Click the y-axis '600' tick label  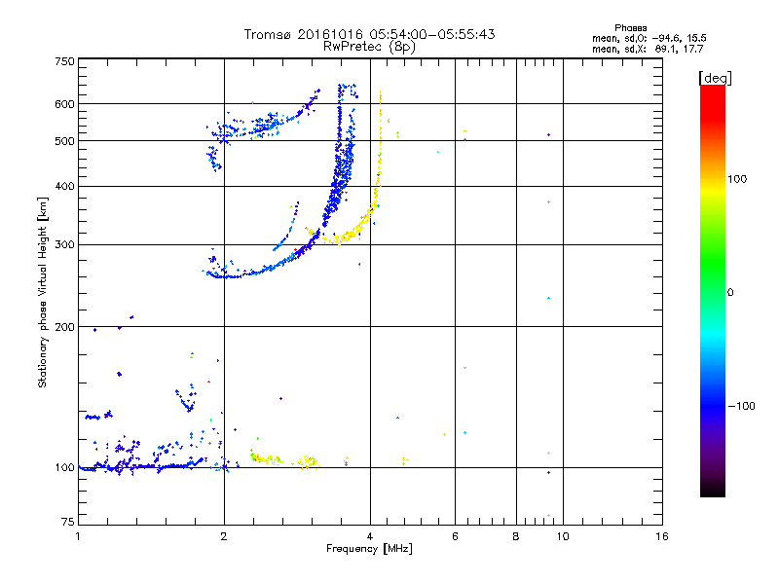tap(64, 104)
